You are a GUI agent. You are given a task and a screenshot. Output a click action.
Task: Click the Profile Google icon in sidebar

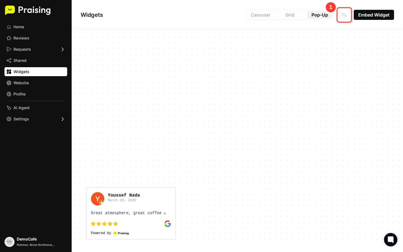[9, 94]
